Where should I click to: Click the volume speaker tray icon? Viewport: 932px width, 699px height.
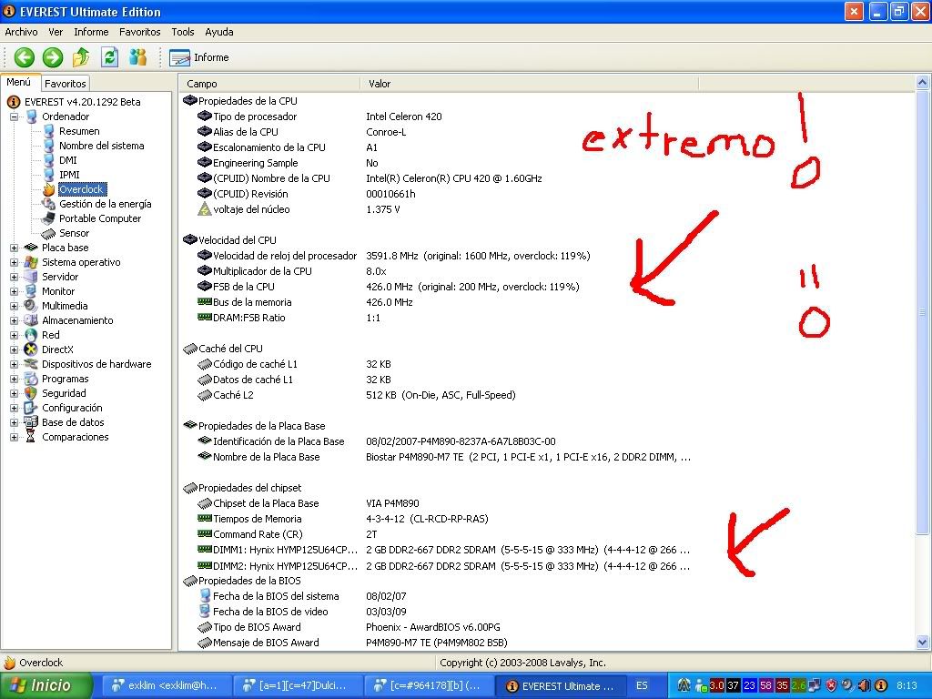864,685
